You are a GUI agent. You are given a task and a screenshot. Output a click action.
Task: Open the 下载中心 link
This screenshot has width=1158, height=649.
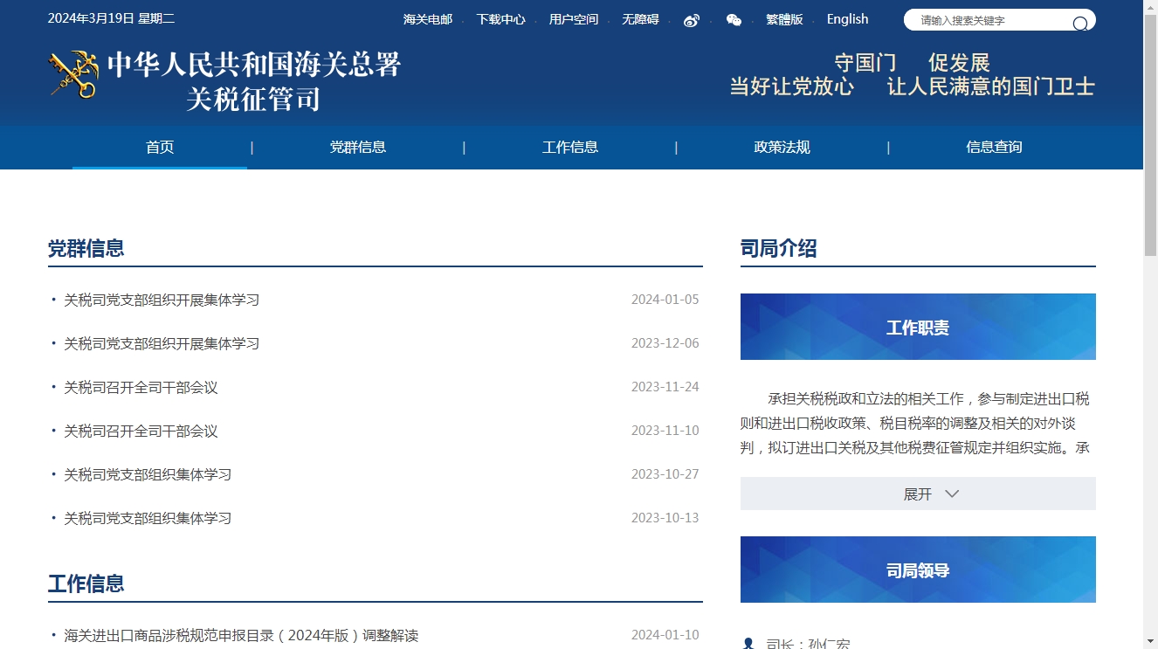500,19
